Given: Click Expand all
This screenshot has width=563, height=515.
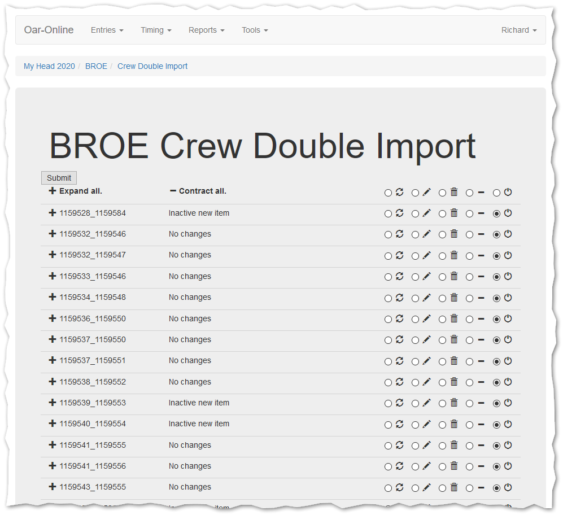Looking at the screenshot, I should click(76, 191).
